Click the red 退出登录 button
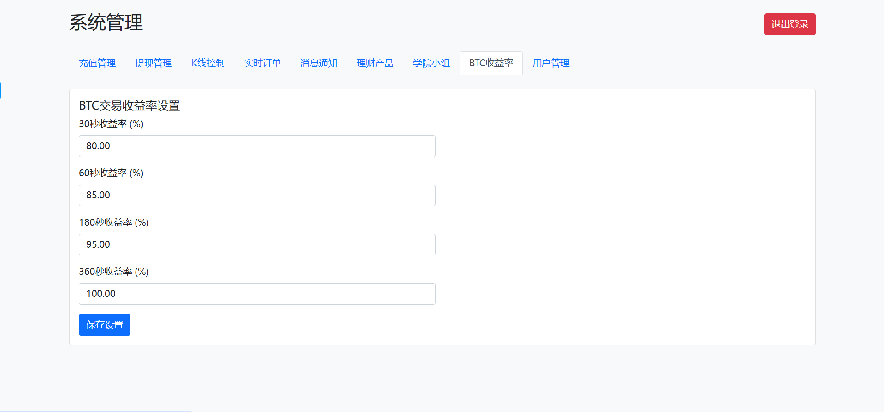Image resolution: width=884 pixels, height=412 pixels. [790, 24]
